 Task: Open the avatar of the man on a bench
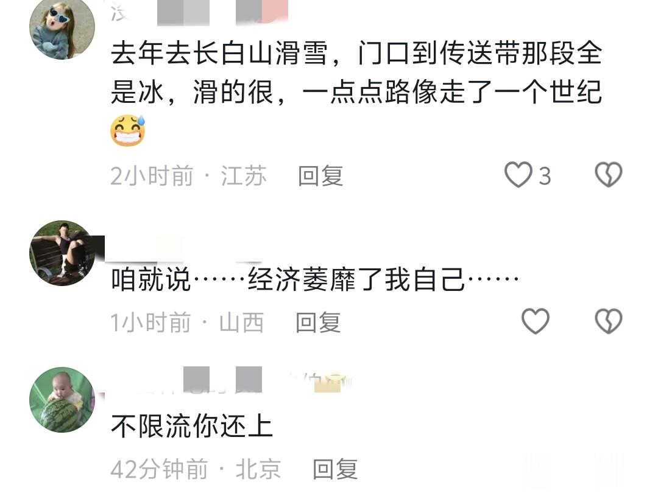[x=62, y=253]
